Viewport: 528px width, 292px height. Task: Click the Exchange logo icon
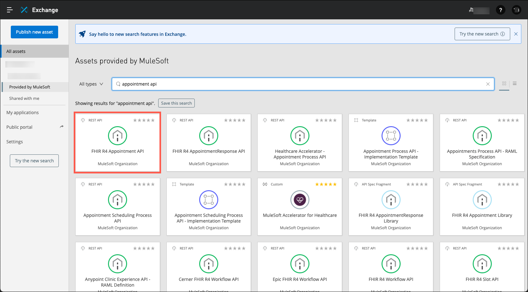click(24, 10)
